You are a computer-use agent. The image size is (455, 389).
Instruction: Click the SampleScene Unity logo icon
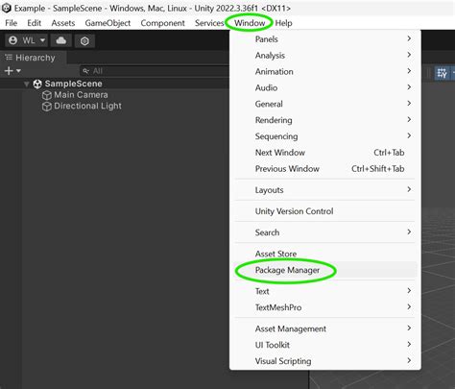[x=37, y=84]
